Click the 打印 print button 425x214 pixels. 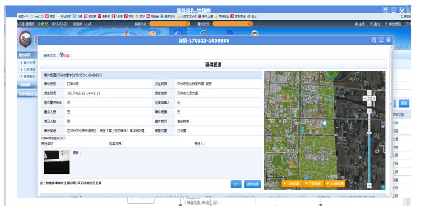click(236, 184)
